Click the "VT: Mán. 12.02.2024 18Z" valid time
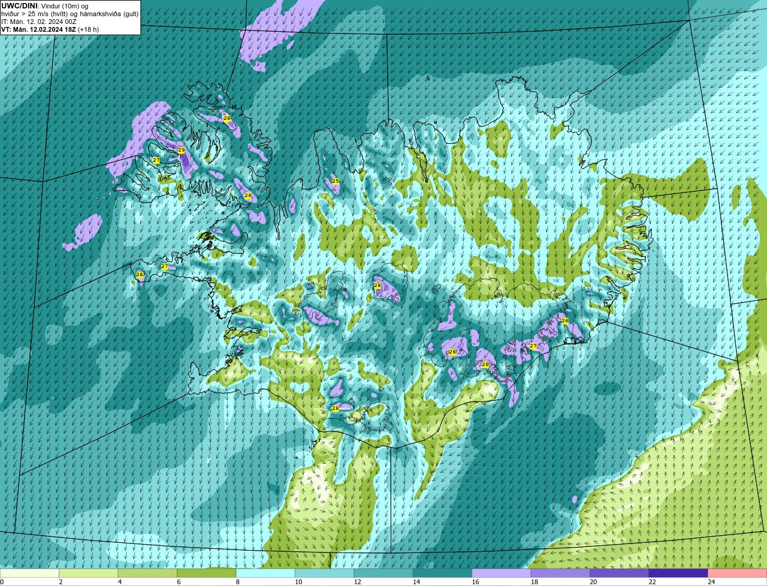 click(39, 29)
